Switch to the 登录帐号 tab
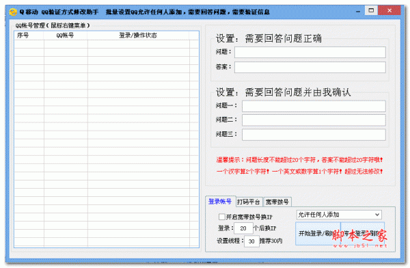The image size is (410, 268). tap(220, 202)
